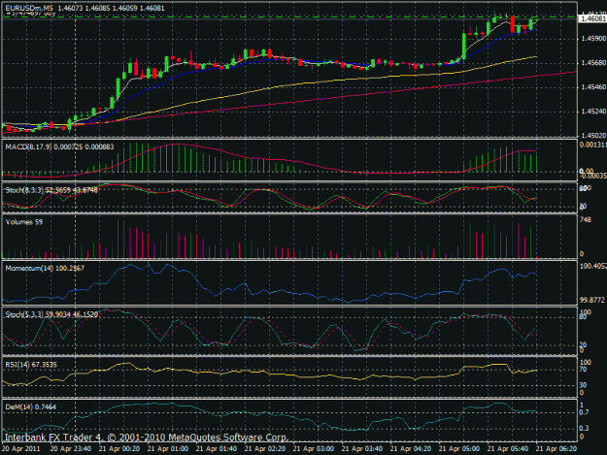Click the 21 Apr 06:20 time label

click(556, 449)
